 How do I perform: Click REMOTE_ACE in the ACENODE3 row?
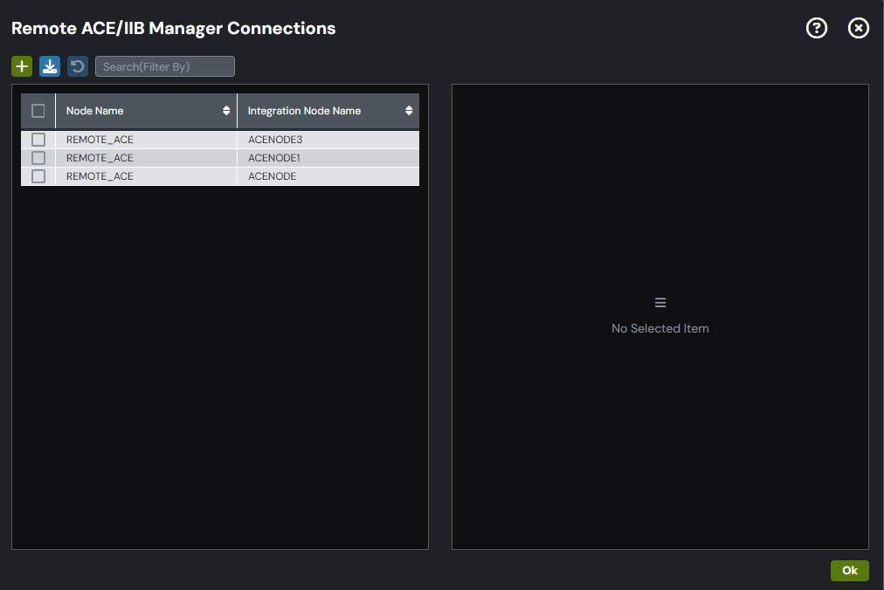coord(100,140)
